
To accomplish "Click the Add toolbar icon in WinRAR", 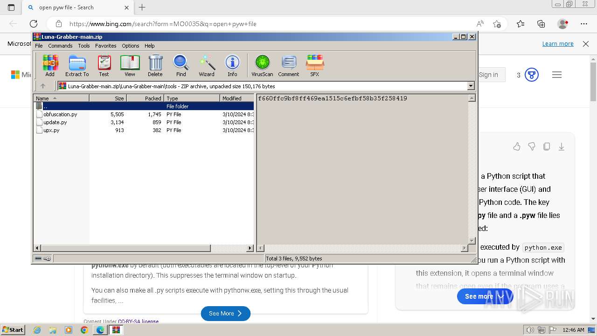I will [50, 66].
